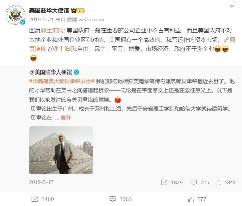Open the quoted post date 2019-5-17
The image size is (242, 206).
pos(41,182)
